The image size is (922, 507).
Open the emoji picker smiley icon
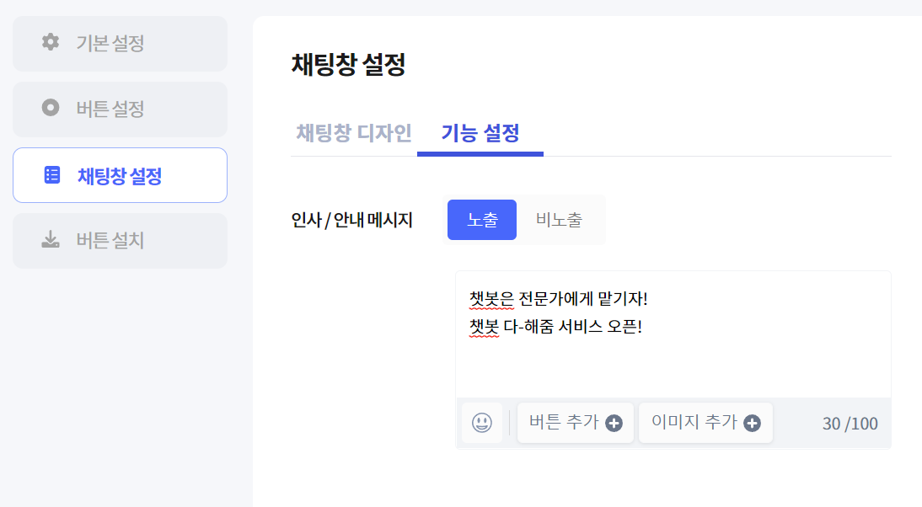point(482,423)
